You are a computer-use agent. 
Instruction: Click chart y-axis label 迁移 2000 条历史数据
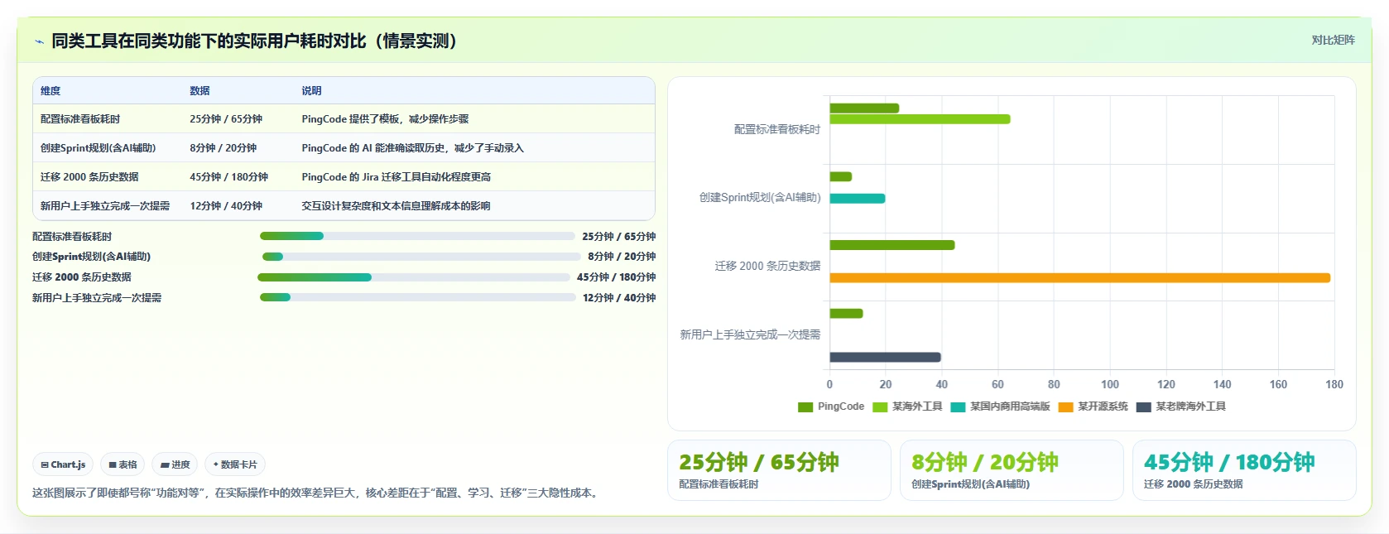pos(767,267)
